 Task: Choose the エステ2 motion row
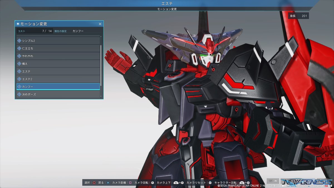click(x=58, y=79)
